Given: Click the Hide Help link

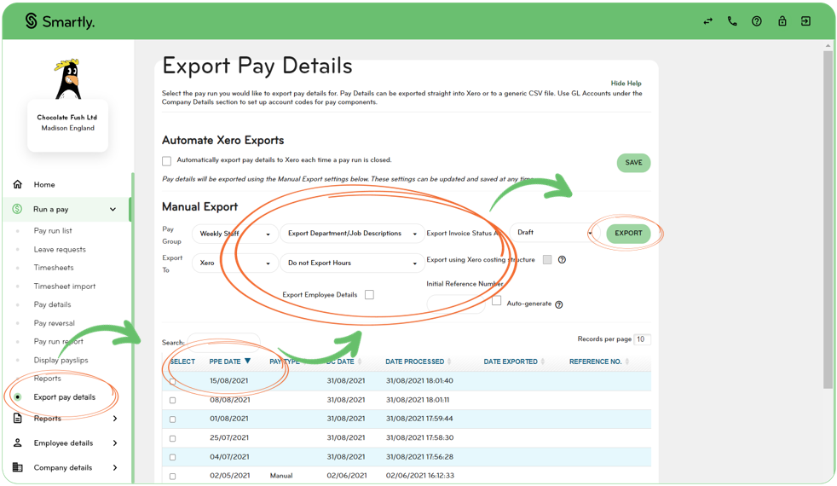Looking at the screenshot, I should click(626, 84).
